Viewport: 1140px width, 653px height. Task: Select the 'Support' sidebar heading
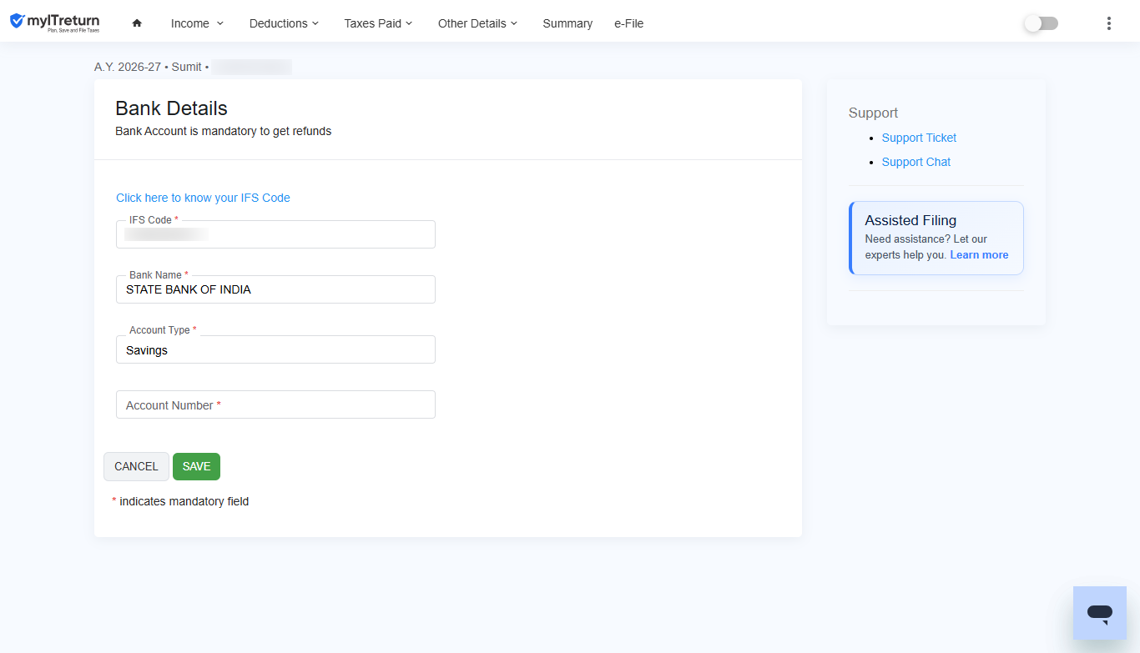[x=873, y=113]
